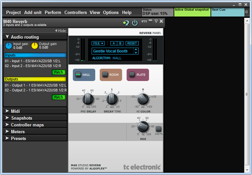Select preset slot B
252x175 pixels.
click(120, 43)
